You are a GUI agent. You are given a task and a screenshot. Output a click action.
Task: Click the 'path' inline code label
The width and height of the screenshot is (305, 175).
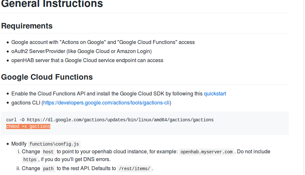[48, 169]
